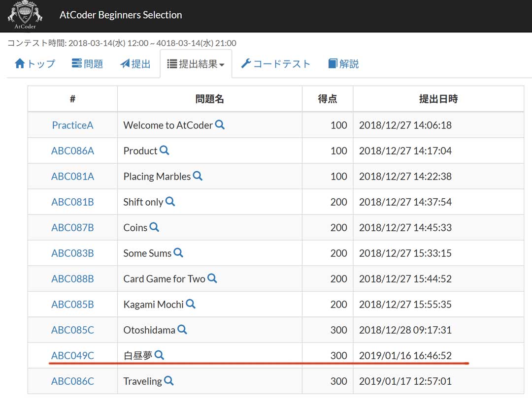Open magnifier icon next to Otoshidama

click(x=182, y=330)
